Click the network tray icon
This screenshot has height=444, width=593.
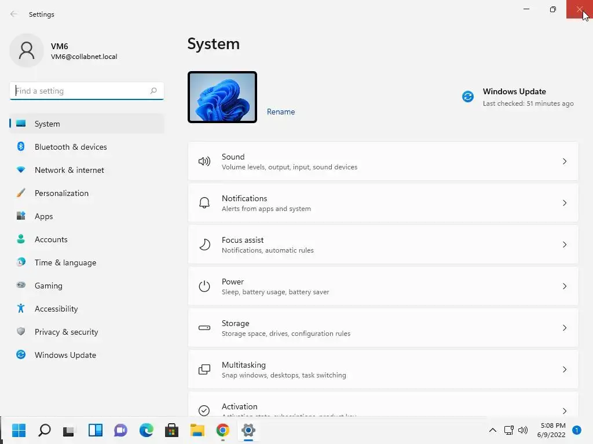[x=508, y=430]
